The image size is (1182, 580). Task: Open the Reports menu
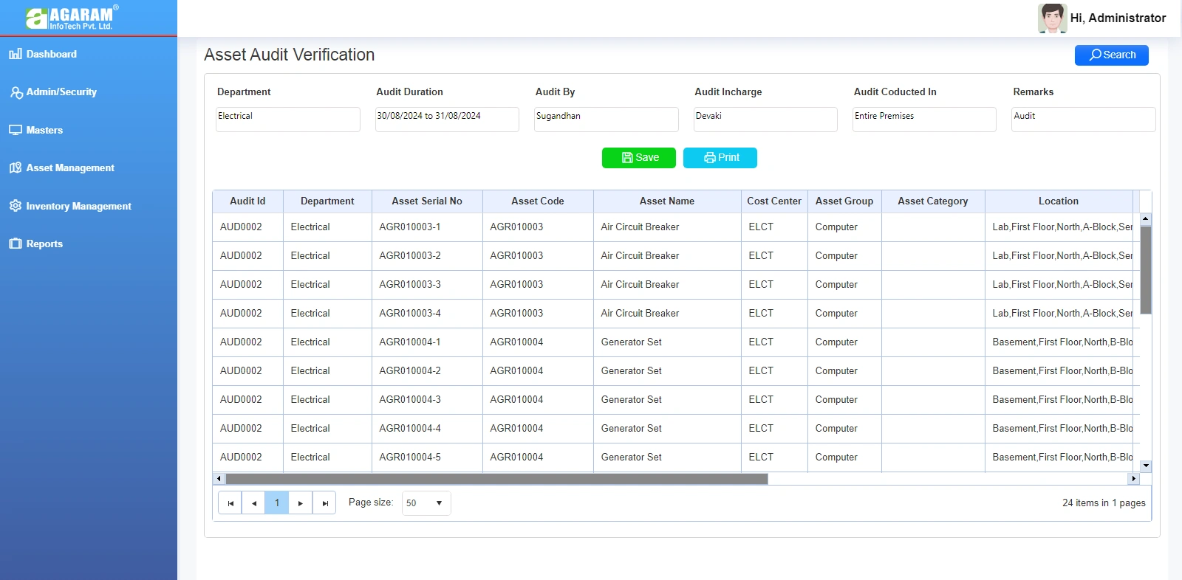click(44, 244)
